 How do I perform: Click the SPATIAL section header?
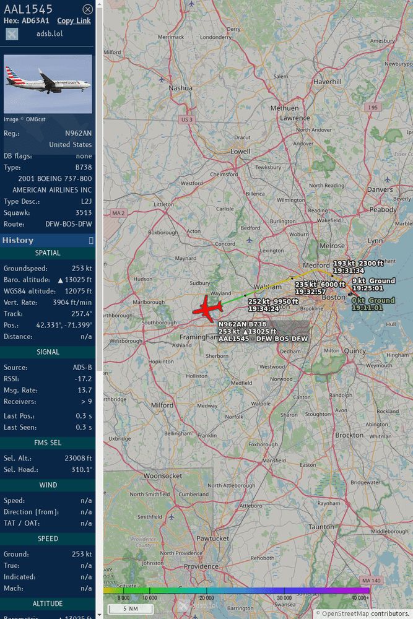click(x=48, y=253)
